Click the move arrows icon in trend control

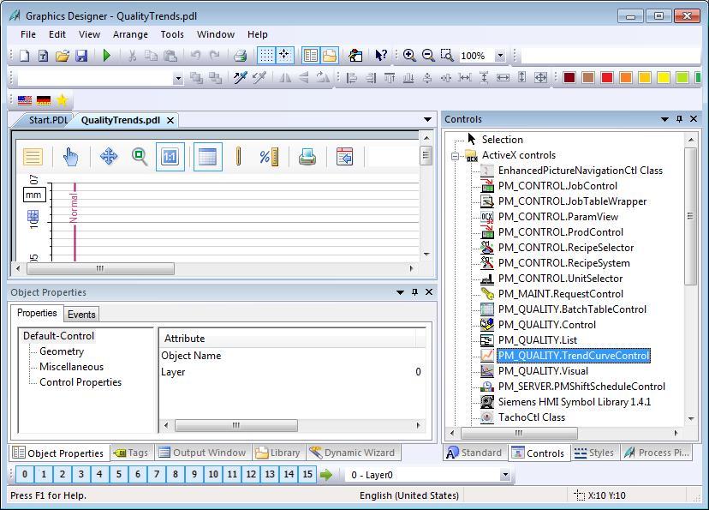pyautogui.click(x=109, y=157)
